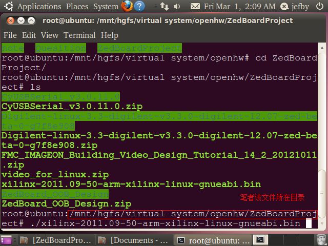The image size is (328, 246).
Task: Click the terminal window title text
Action: coord(168,20)
